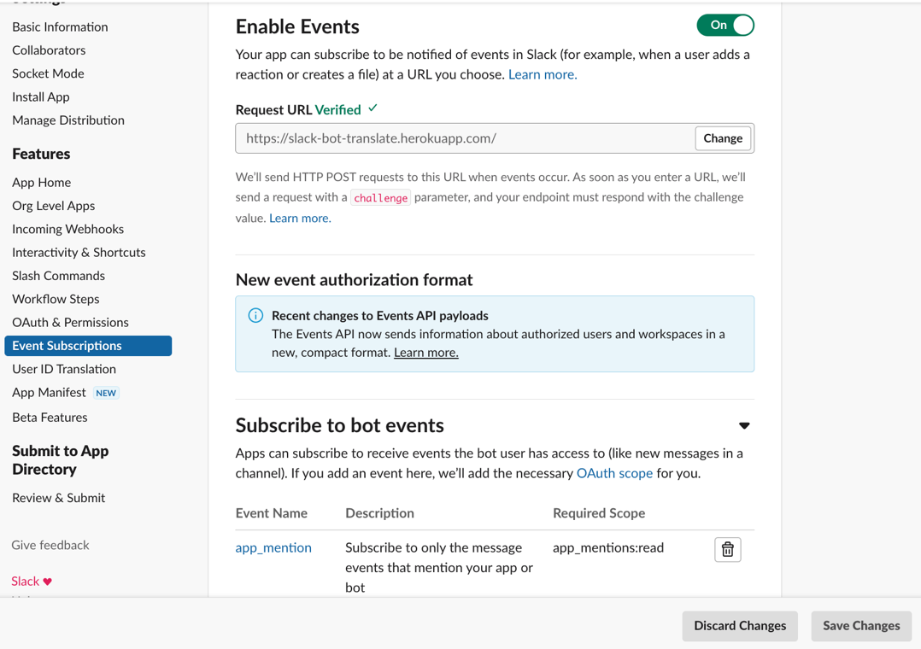The image size is (921, 649).
Task: Click Learn more in the Events API notice
Action: click(425, 353)
